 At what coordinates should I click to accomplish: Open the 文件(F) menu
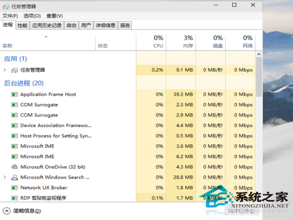coord(10,16)
